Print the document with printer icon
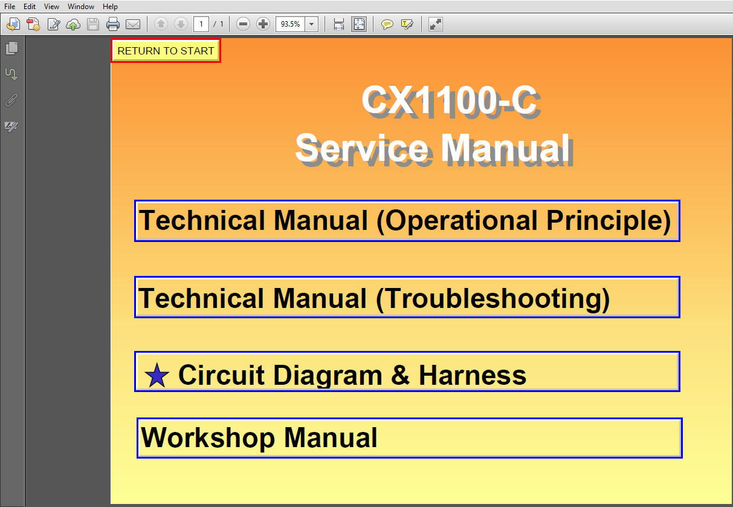733x507 pixels. click(x=113, y=24)
